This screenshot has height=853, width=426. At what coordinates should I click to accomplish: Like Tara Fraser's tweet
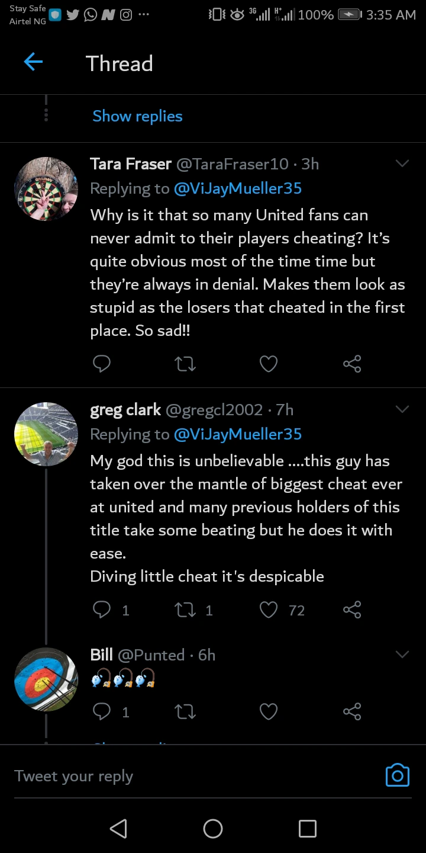(269, 363)
